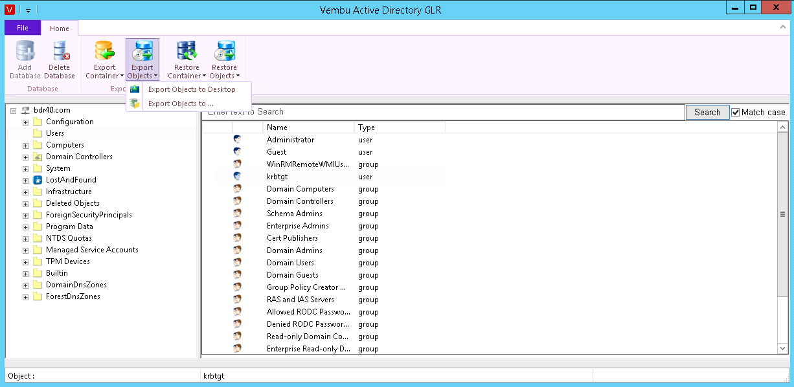Screen dimensions: 794x387
Task: Click the RAS and IAS Servers group icon
Action: click(238, 300)
